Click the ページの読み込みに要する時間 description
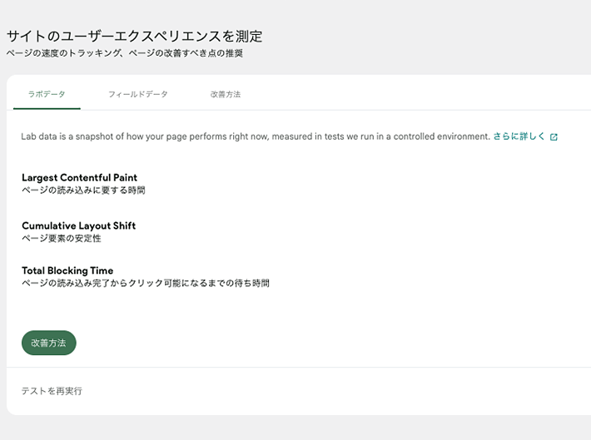 [x=83, y=190]
